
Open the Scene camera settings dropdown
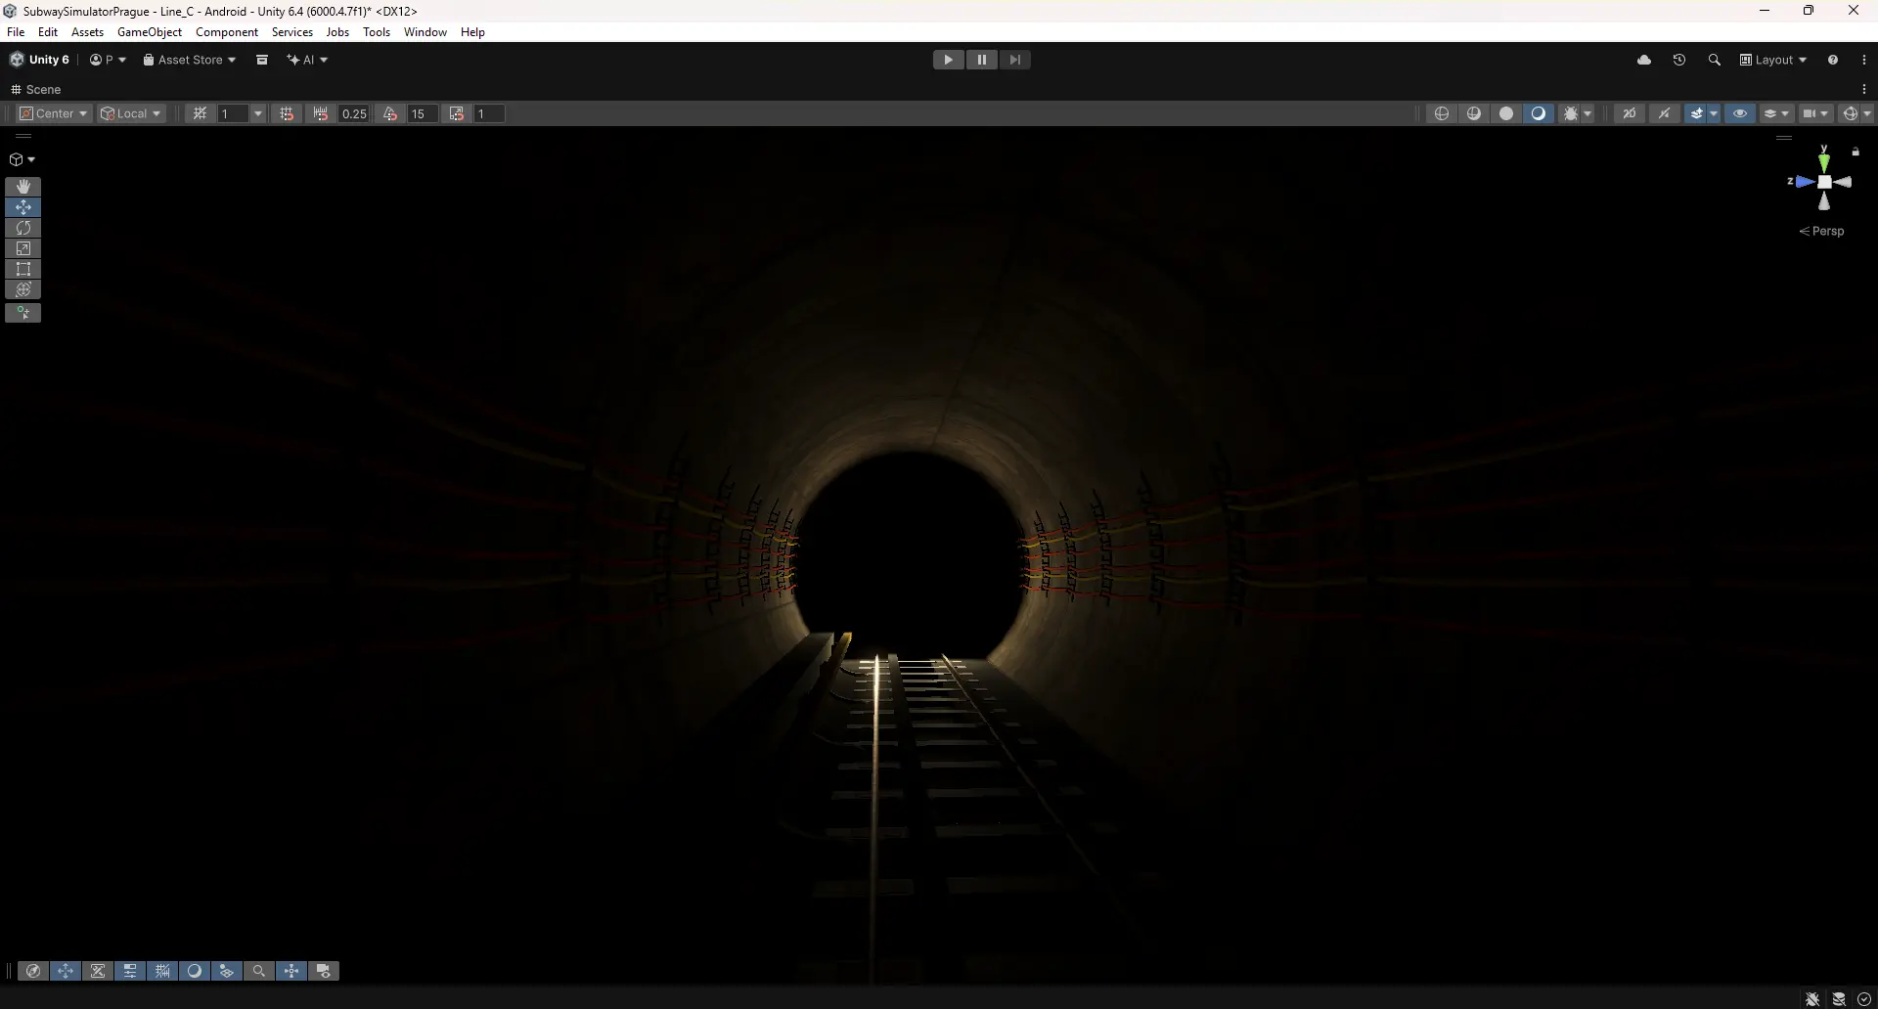[x=1815, y=113]
